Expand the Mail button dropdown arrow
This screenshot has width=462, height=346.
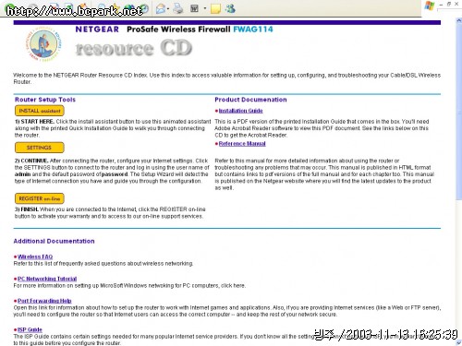click(168, 8)
